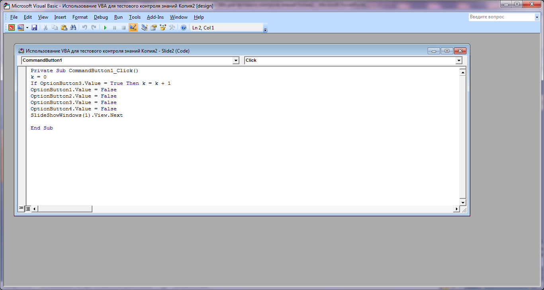Click the code window horizontal scroll left arrow
Screen dimensions: 544x290
tap(35, 209)
